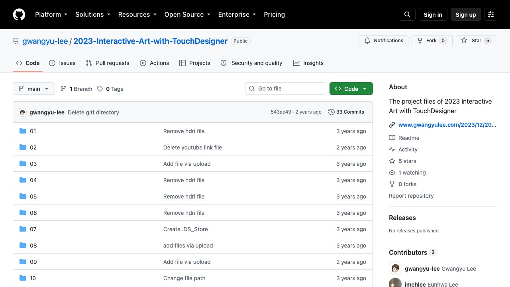Click the folder icon for directory 07

23,229
